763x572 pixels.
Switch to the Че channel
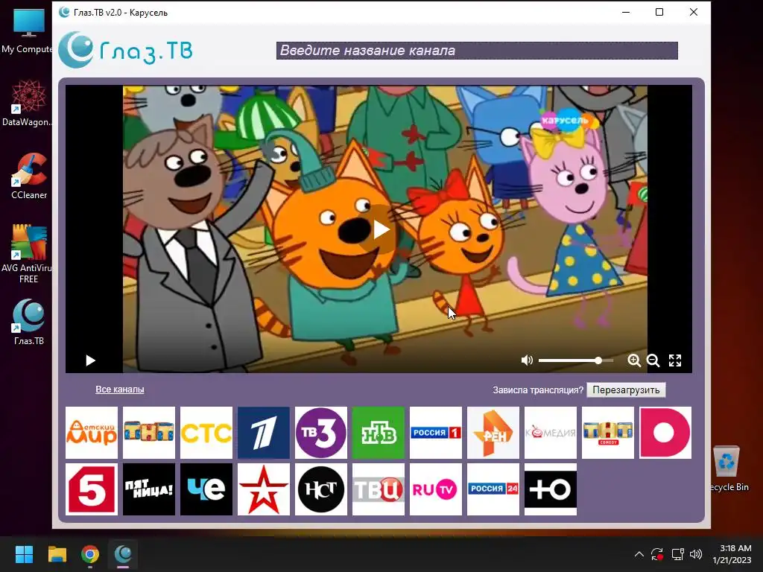tap(206, 489)
